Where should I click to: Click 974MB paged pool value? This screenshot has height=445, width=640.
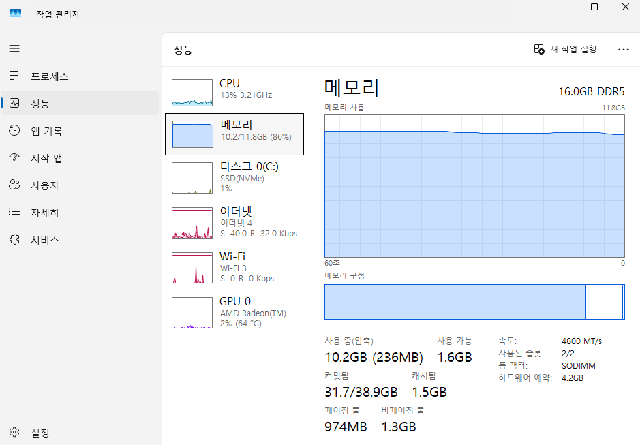click(346, 427)
